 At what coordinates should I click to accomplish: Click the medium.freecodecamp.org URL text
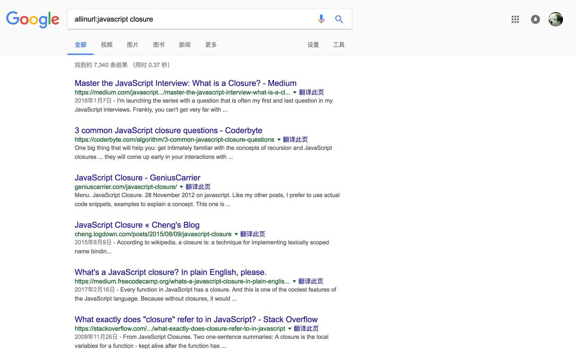click(182, 281)
